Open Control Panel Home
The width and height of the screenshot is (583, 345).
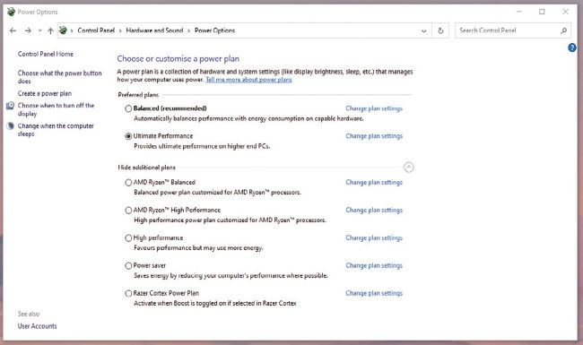[x=46, y=54]
